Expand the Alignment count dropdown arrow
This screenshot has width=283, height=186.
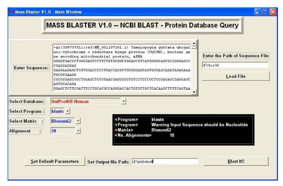tap(78, 131)
